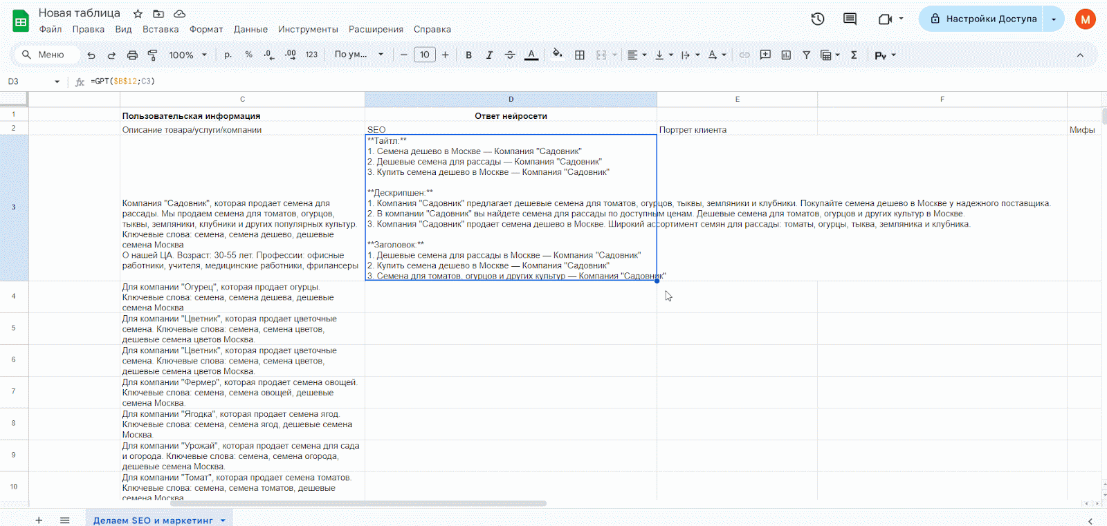Open text color picker
This screenshot has width=1107, height=526.
(x=531, y=55)
